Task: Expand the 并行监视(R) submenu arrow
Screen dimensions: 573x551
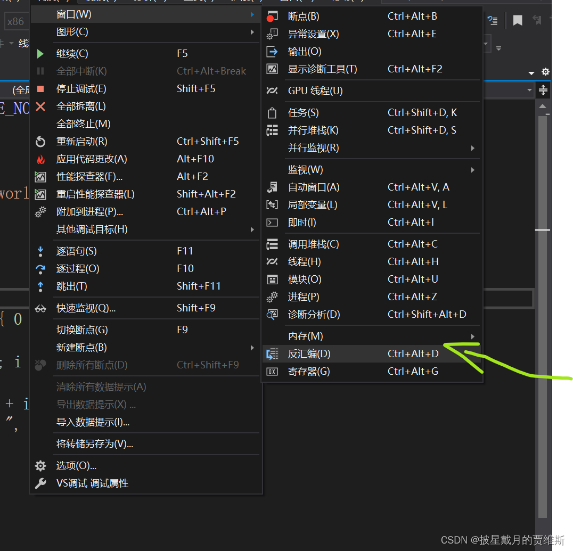Action: [472, 148]
